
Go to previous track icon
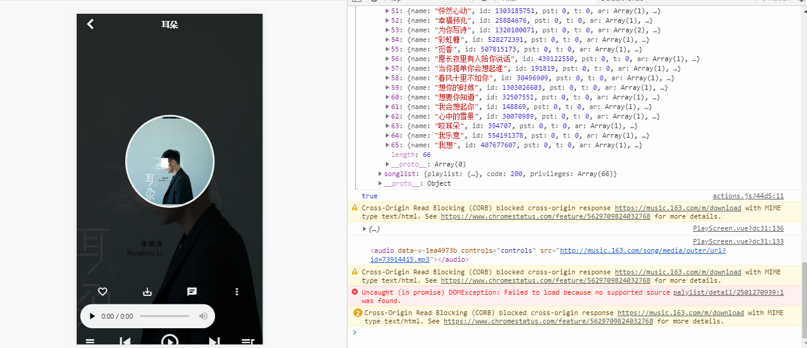coord(125,341)
